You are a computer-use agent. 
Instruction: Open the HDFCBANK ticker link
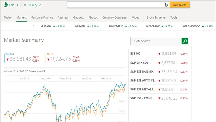(x=153, y=26)
